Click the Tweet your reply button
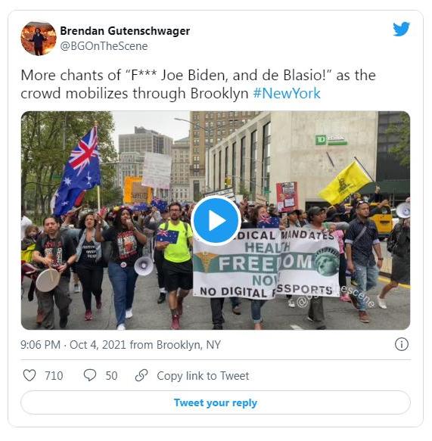The image size is (432, 441). click(216, 402)
